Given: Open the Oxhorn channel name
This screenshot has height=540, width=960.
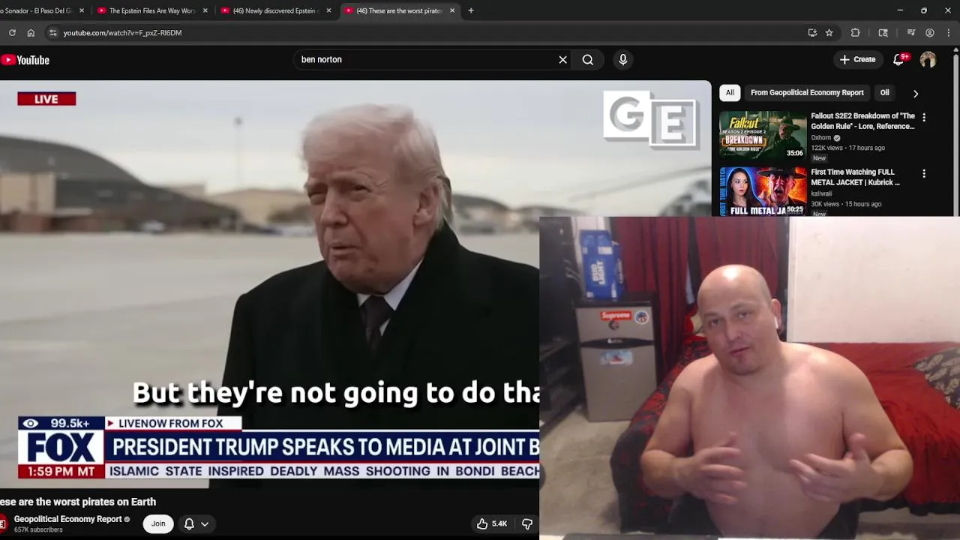Looking at the screenshot, I should (820, 138).
